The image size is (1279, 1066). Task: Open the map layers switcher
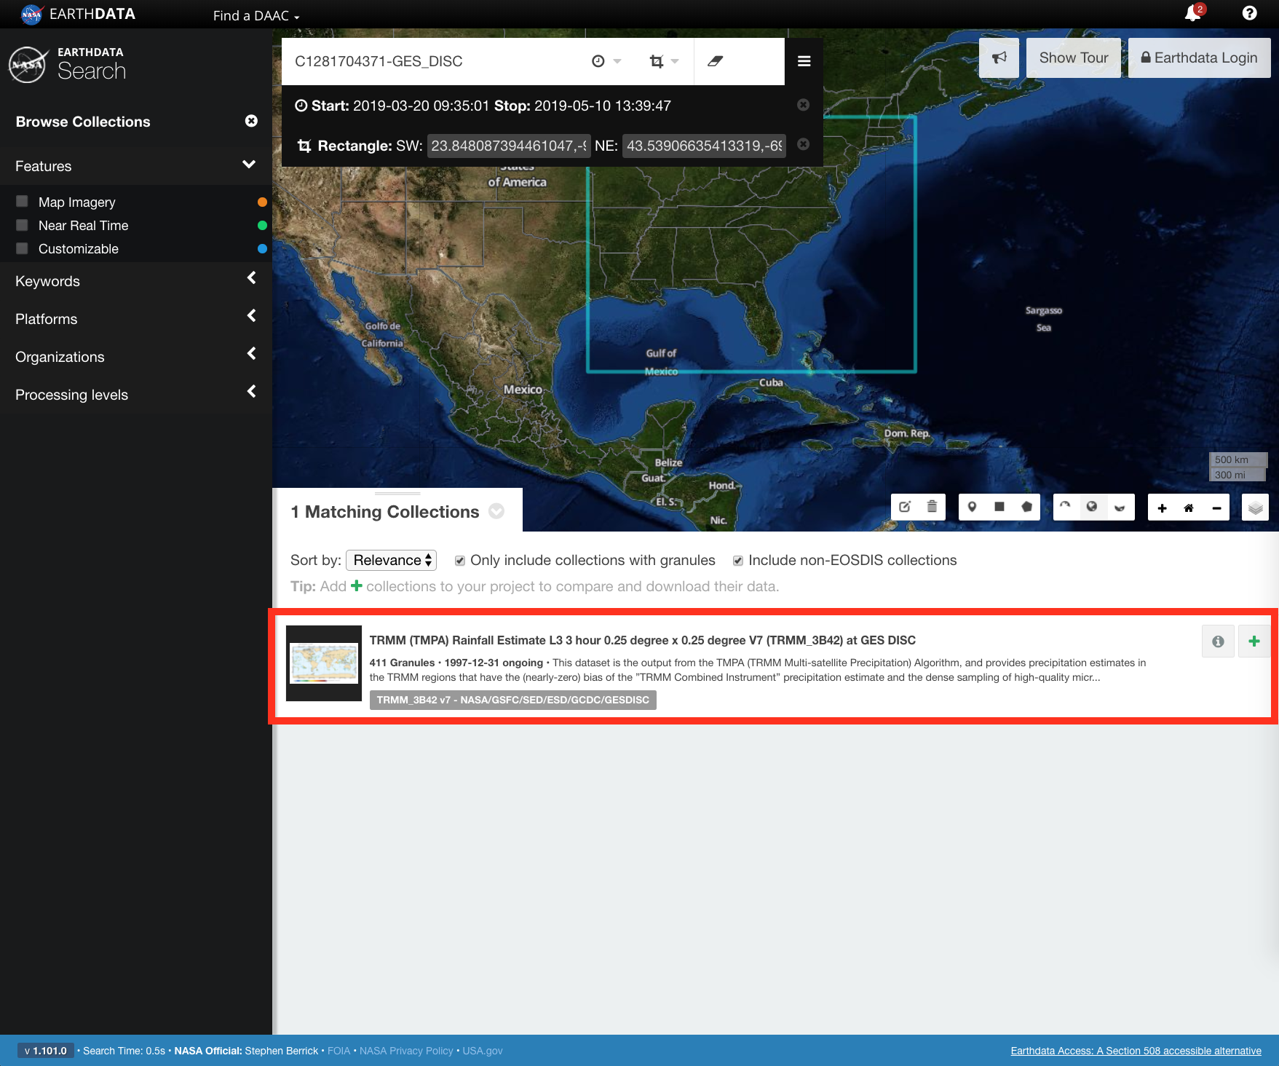pyautogui.click(x=1255, y=508)
